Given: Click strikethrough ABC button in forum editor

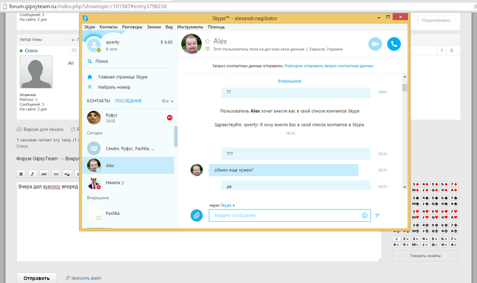Looking at the screenshot, I should [44, 174].
